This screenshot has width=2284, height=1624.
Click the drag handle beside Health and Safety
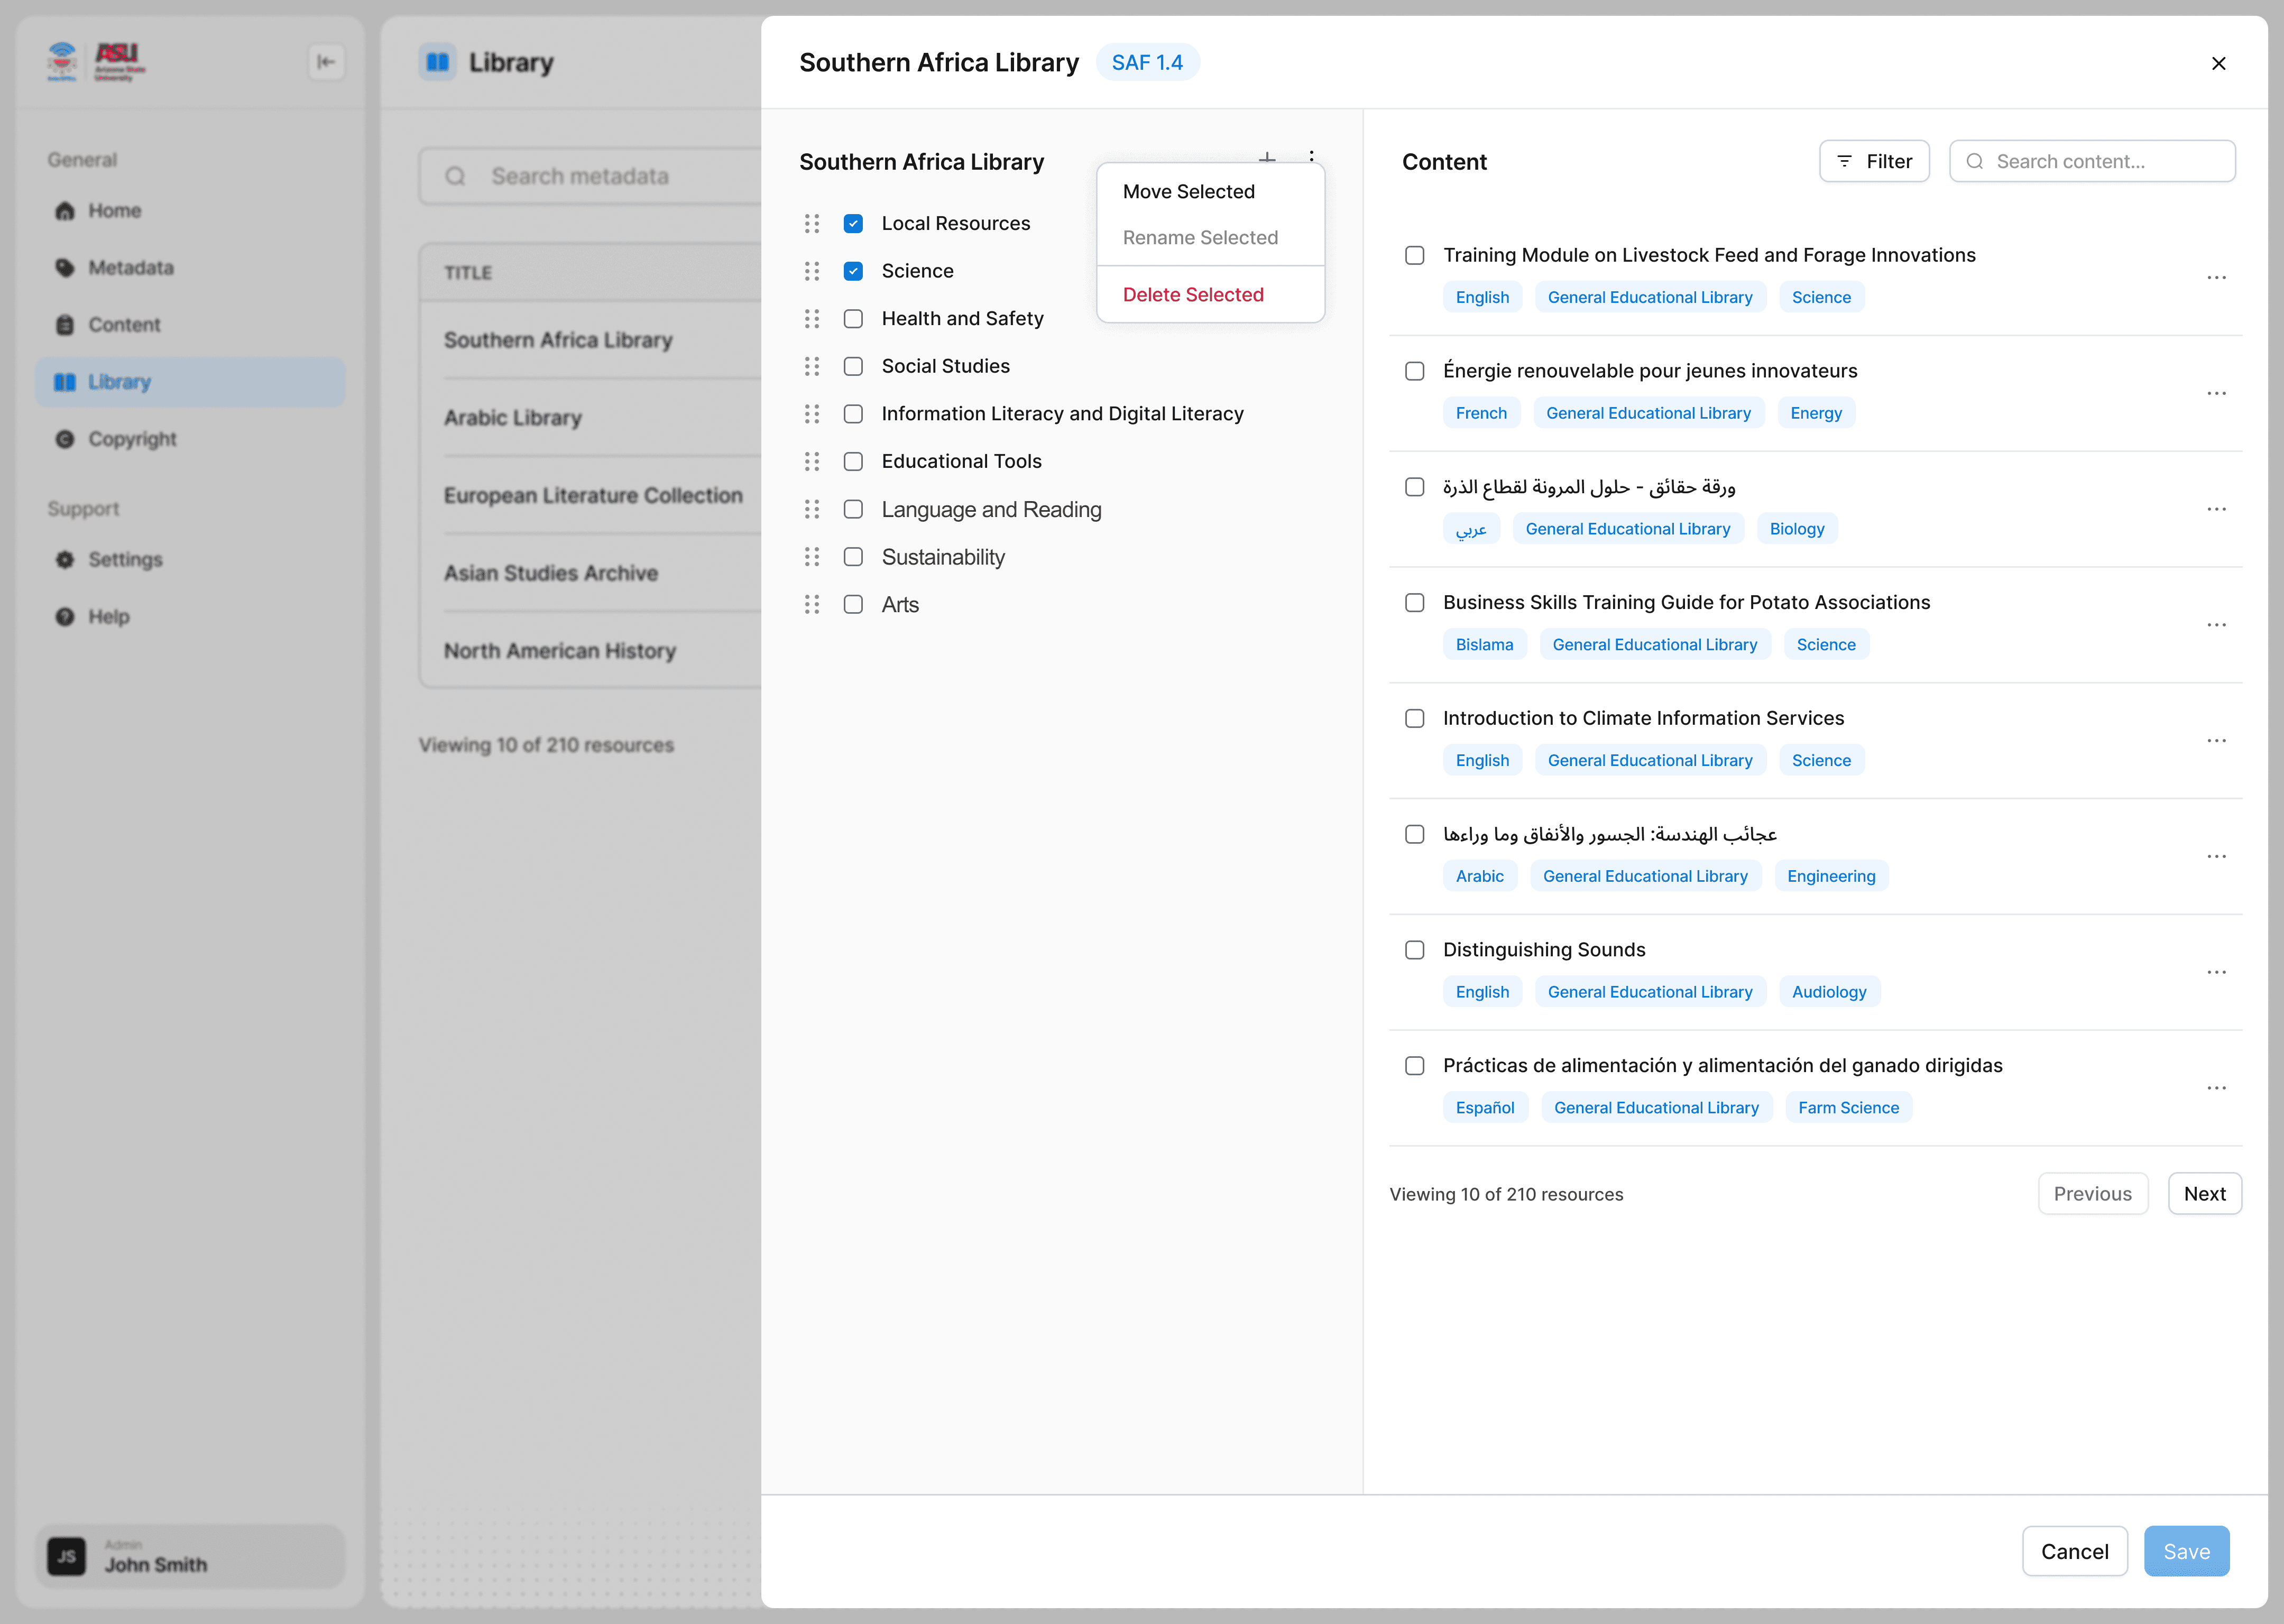click(812, 318)
